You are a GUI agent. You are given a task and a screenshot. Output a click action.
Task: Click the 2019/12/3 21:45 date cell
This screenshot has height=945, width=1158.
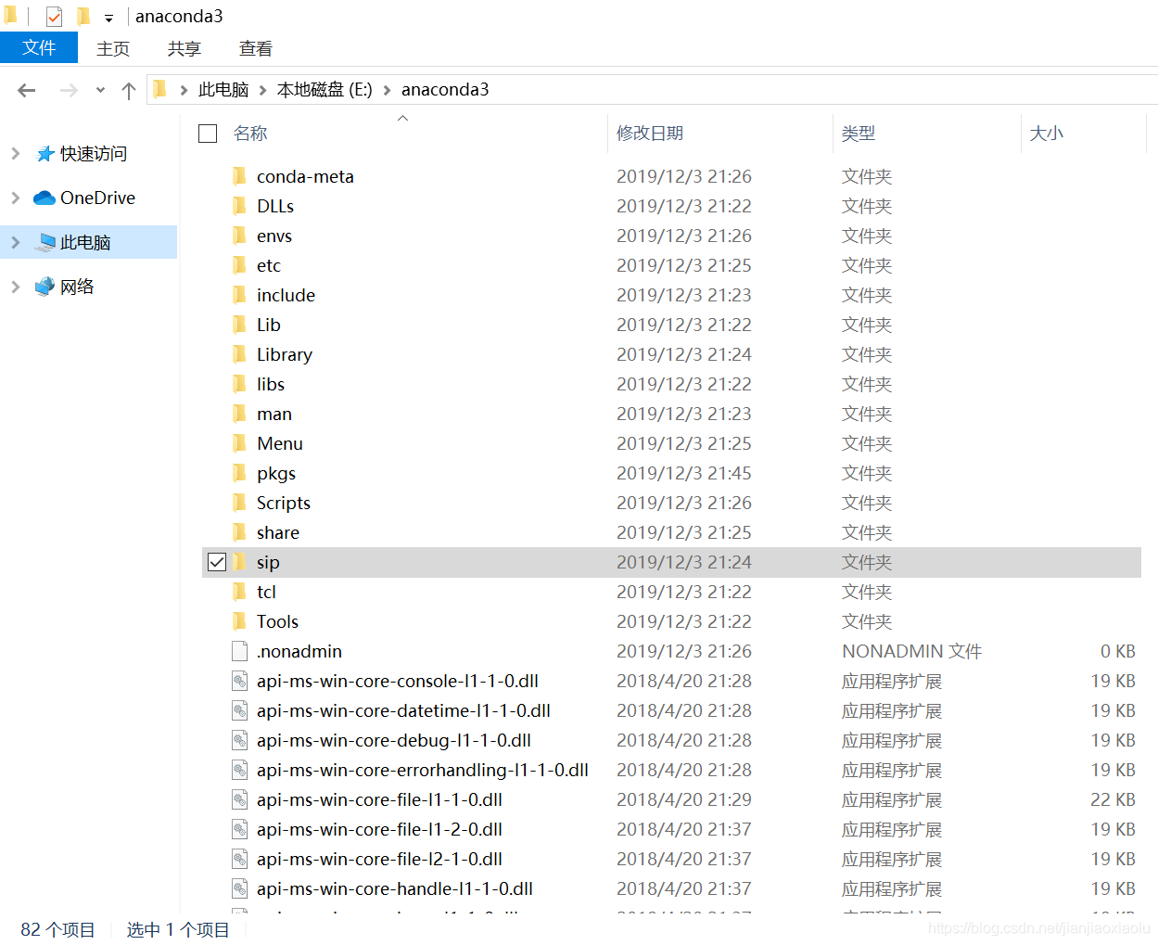tap(684, 473)
